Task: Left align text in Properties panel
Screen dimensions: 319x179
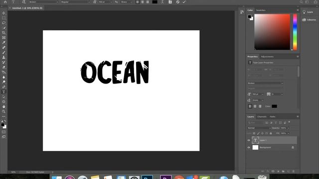Action: click(250, 106)
